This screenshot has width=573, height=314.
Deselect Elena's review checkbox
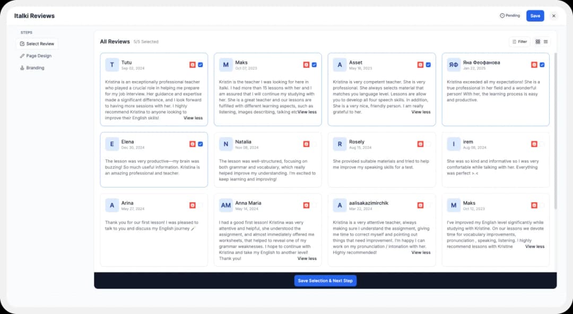(x=200, y=143)
